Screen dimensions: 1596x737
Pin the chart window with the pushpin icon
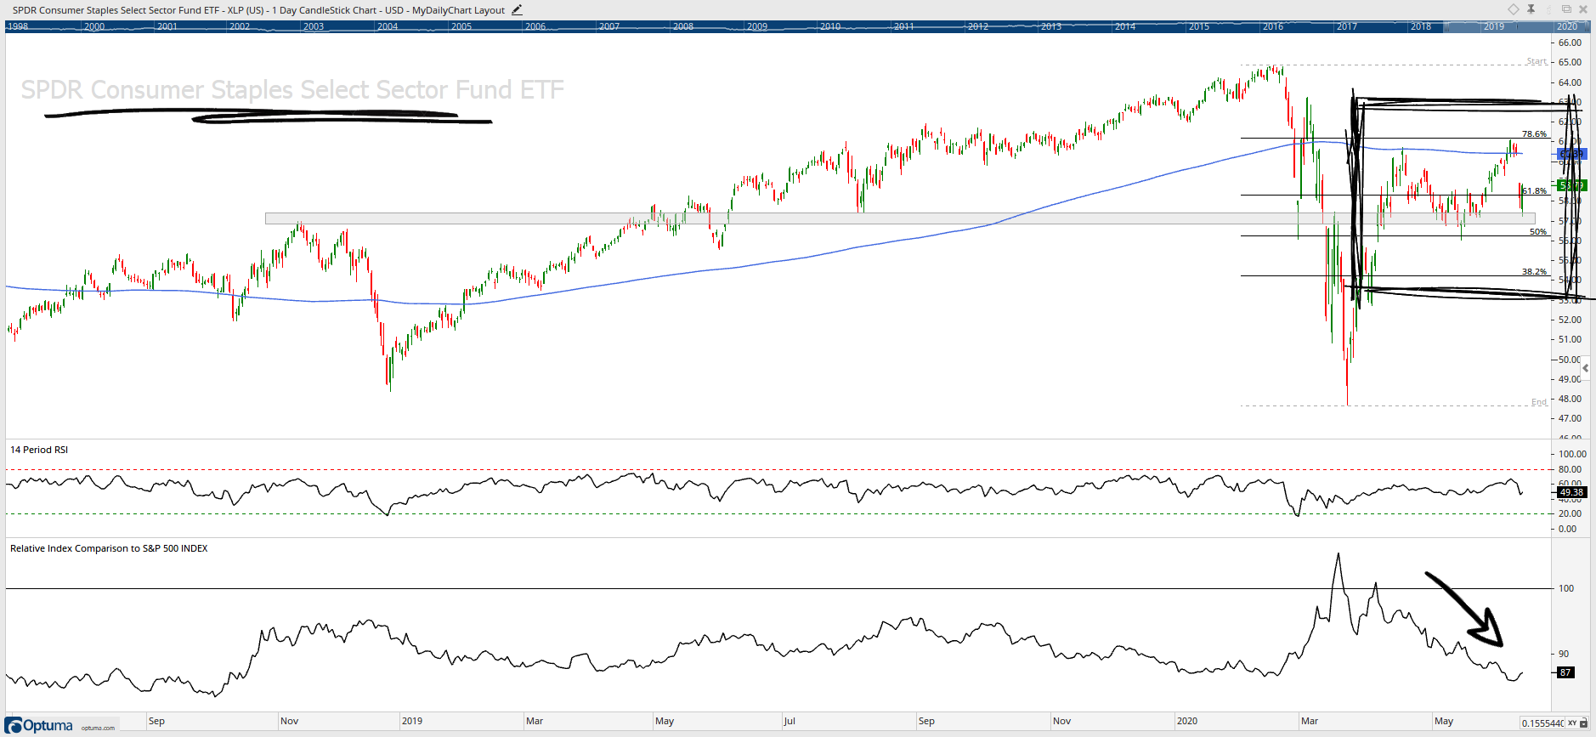coord(1531,9)
